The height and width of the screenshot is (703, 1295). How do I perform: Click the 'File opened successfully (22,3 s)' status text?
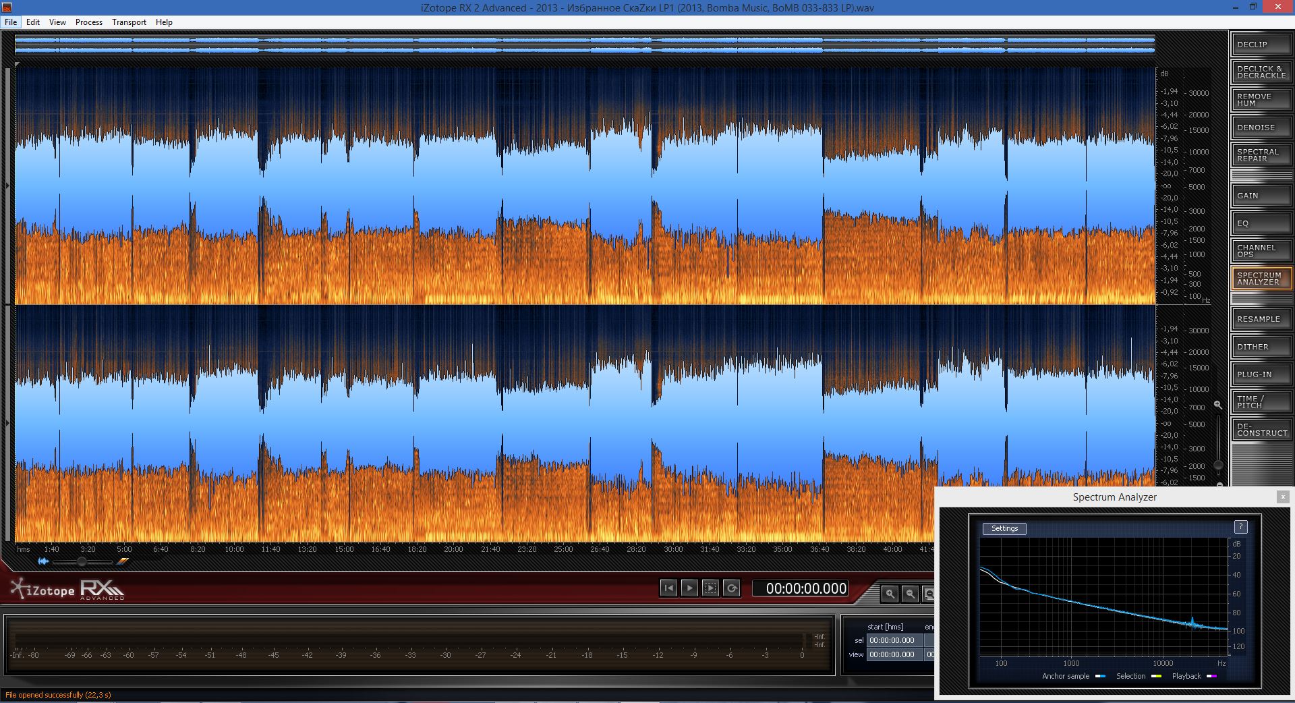[x=58, y=695]
